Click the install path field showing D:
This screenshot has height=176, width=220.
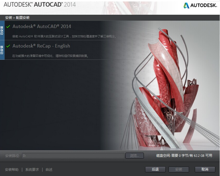(73, 156)
